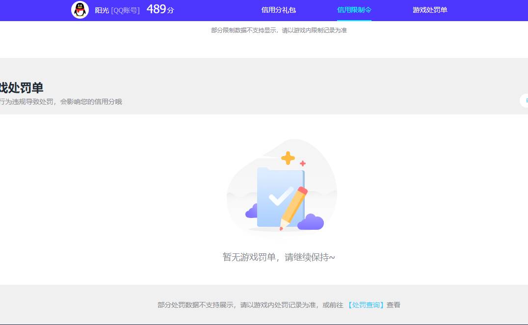Click the 部分限制数据不支持显示 notice

click(278, 30)
